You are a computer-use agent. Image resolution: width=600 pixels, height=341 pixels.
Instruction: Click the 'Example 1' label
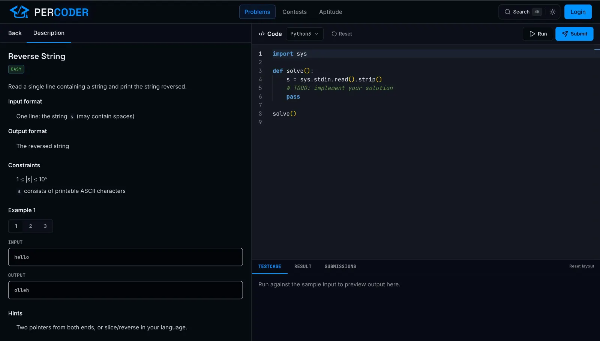22,210
